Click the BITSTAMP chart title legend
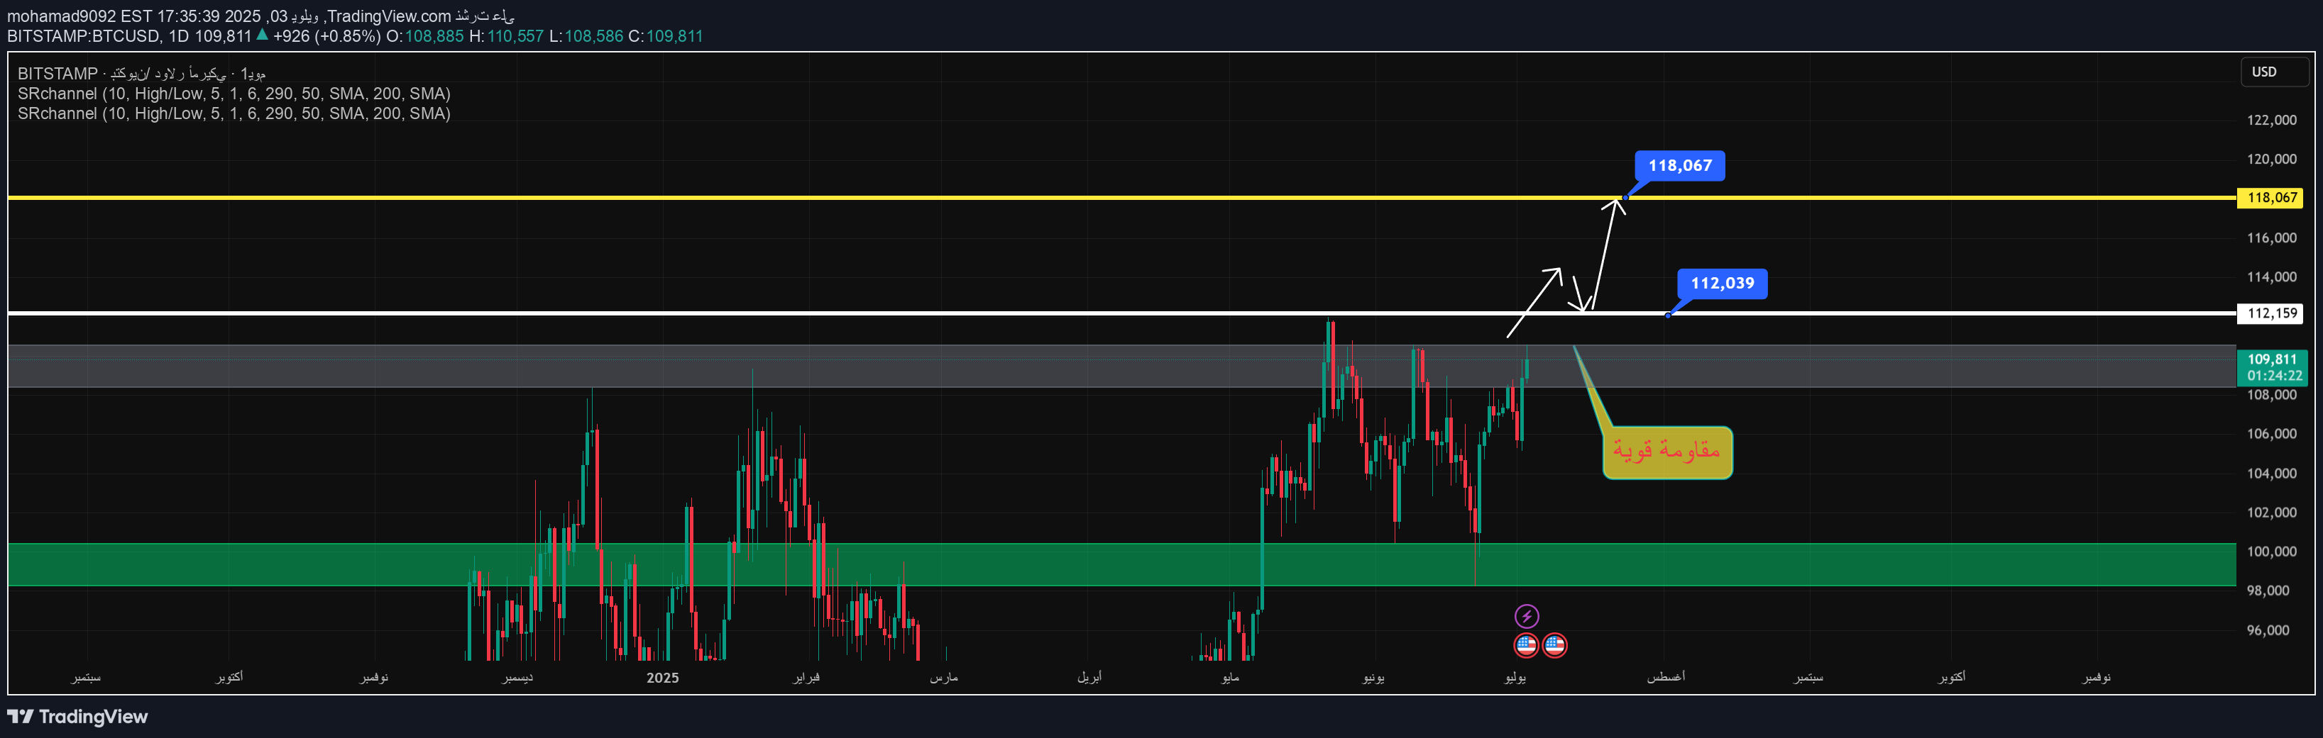2323x738 pixels. coord(141,74)
